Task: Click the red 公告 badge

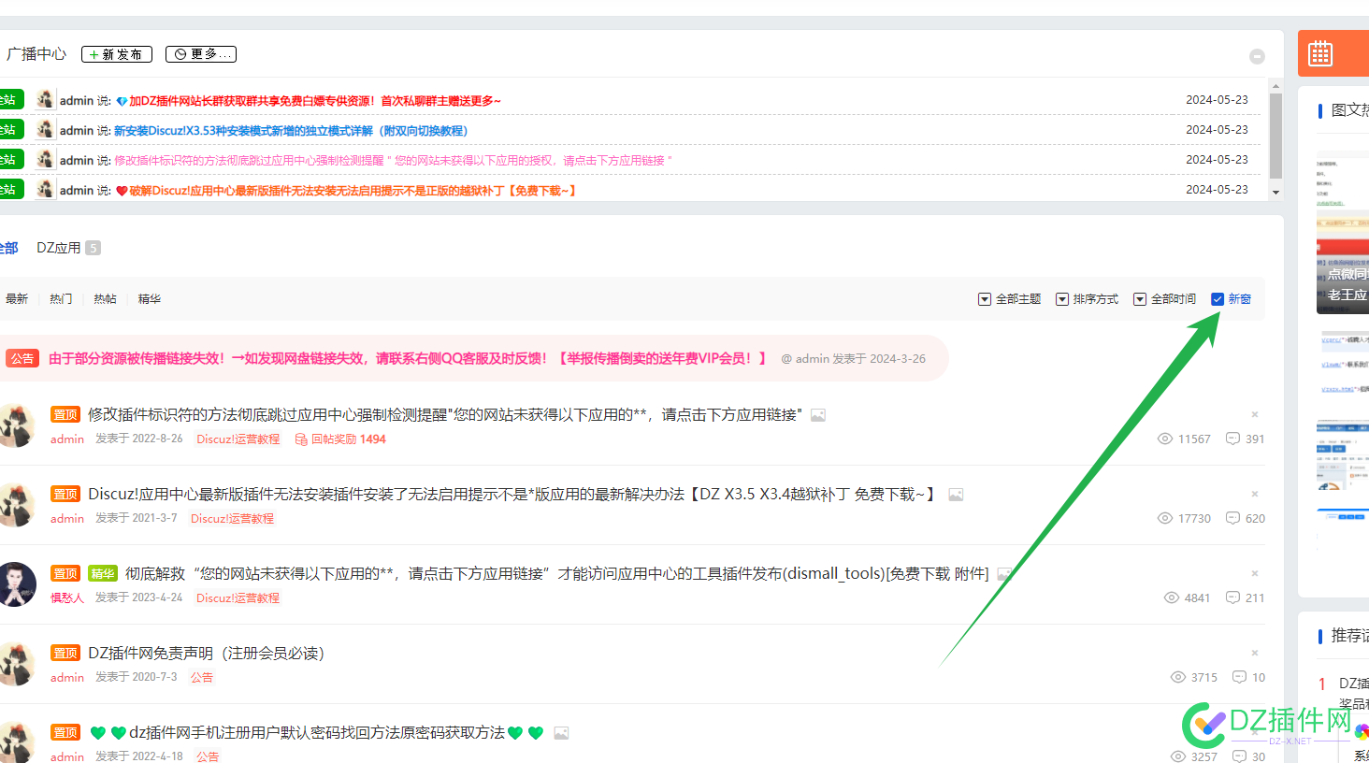Action: (22, 359)
